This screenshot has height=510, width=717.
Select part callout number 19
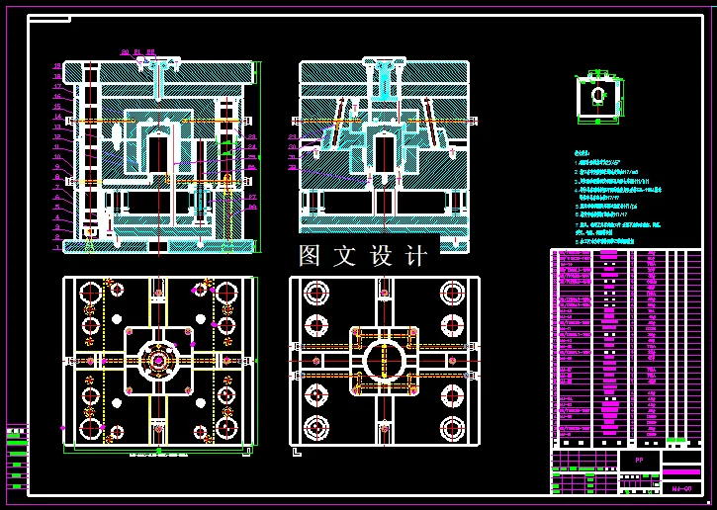point(57,66)
